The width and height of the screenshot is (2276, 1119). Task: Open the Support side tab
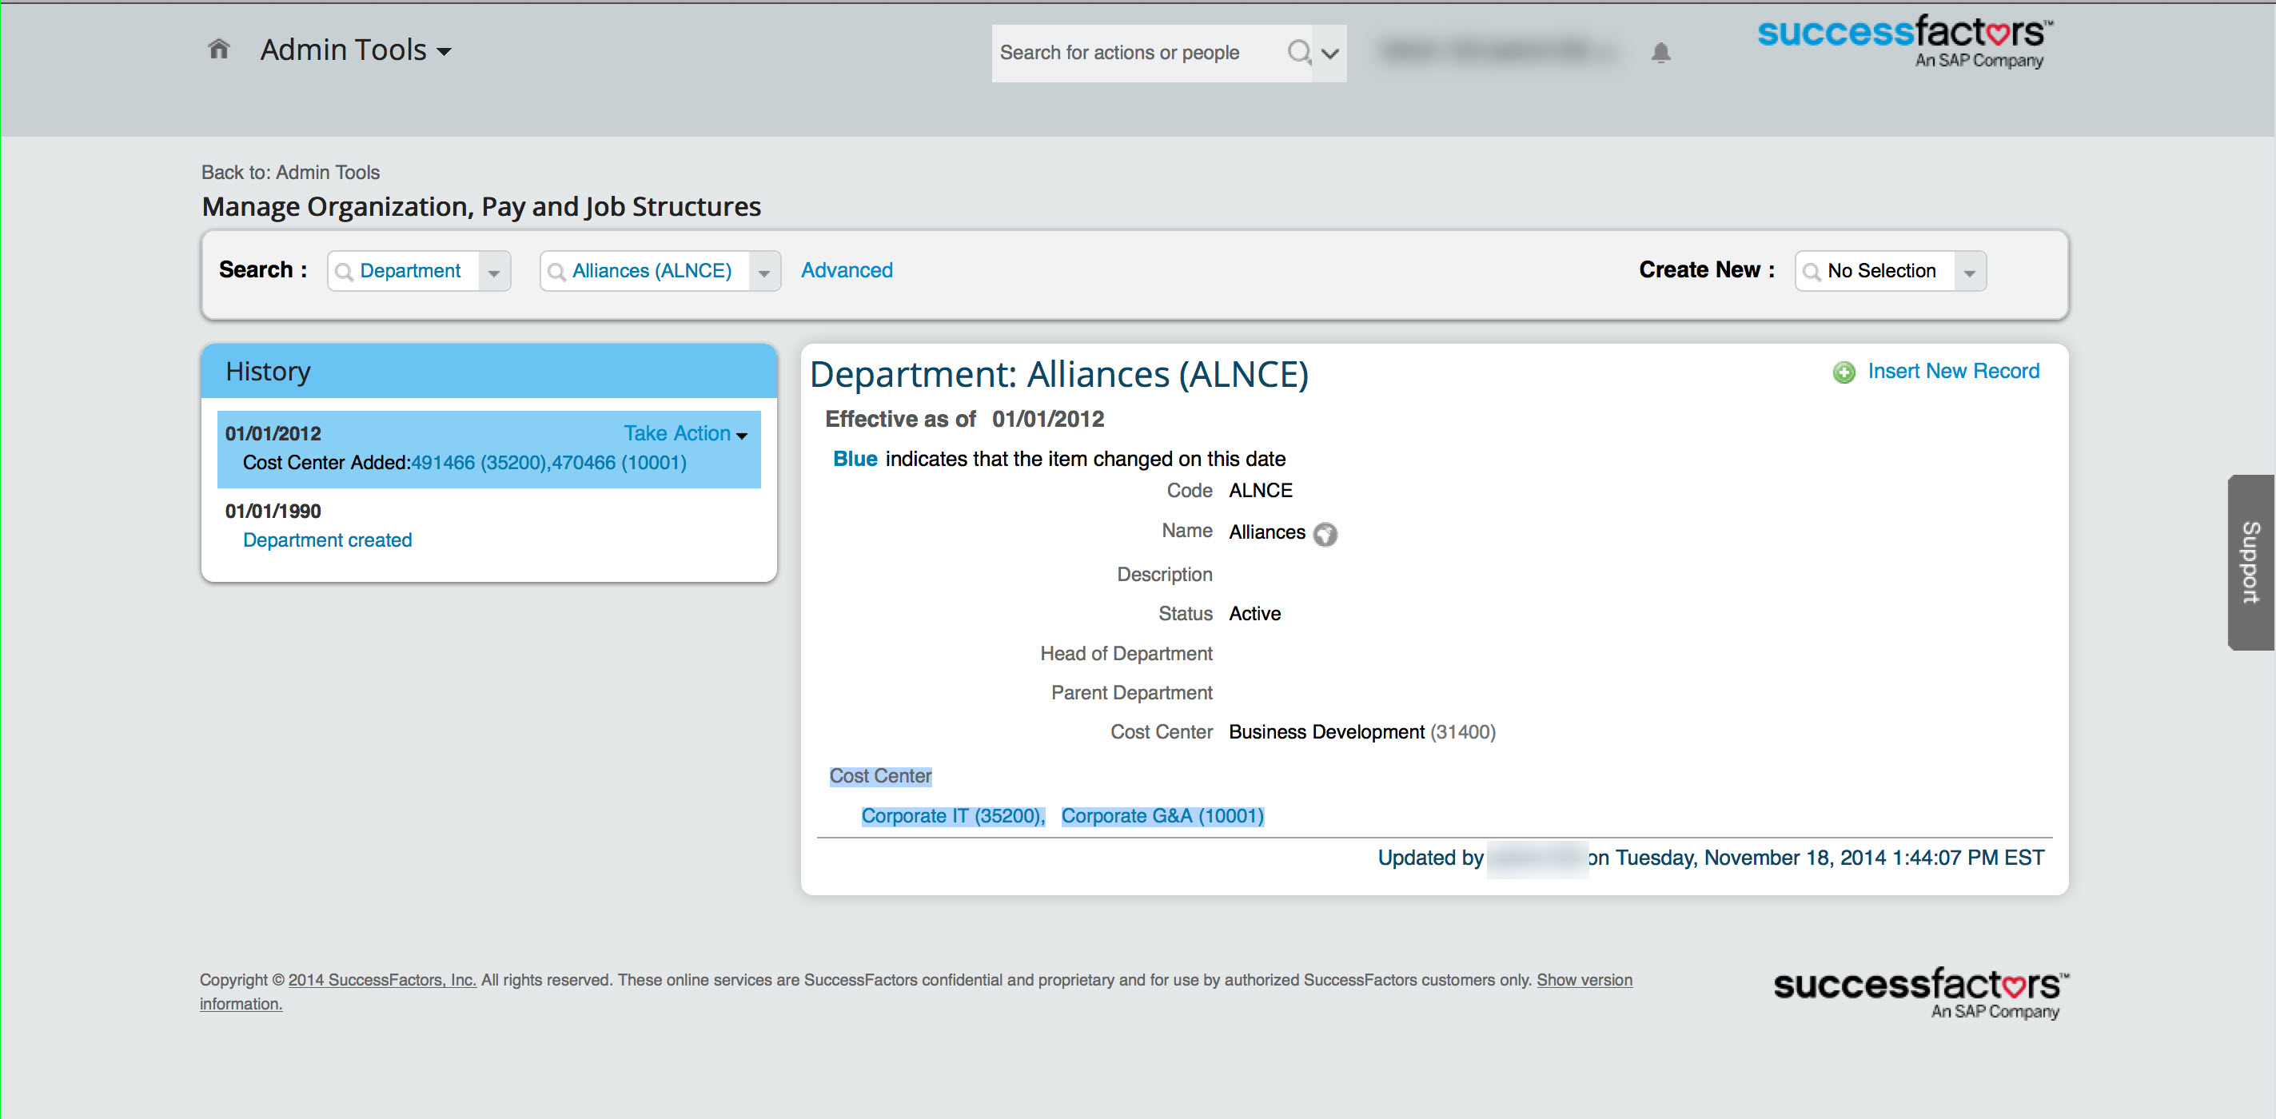coord(2250,563)
